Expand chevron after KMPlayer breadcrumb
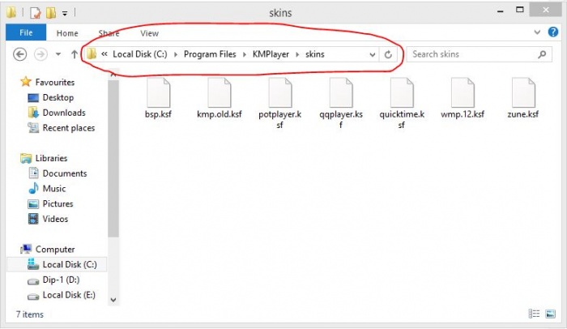The height and width of the screenshot is (329, 567). coord(297,54)
